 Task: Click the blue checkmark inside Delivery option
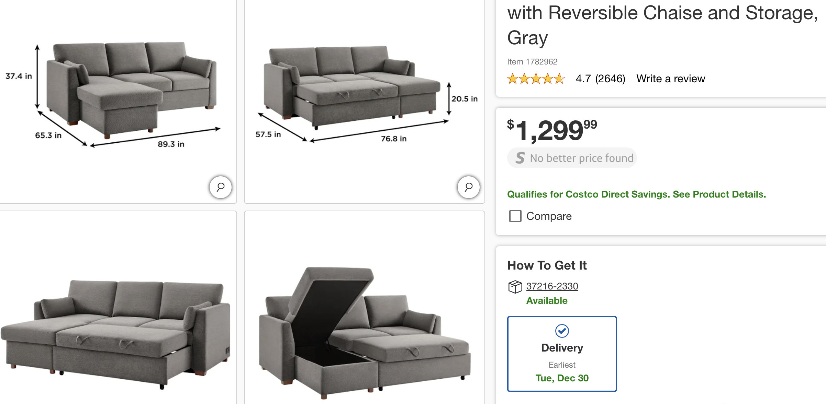(x=561, y=331)
